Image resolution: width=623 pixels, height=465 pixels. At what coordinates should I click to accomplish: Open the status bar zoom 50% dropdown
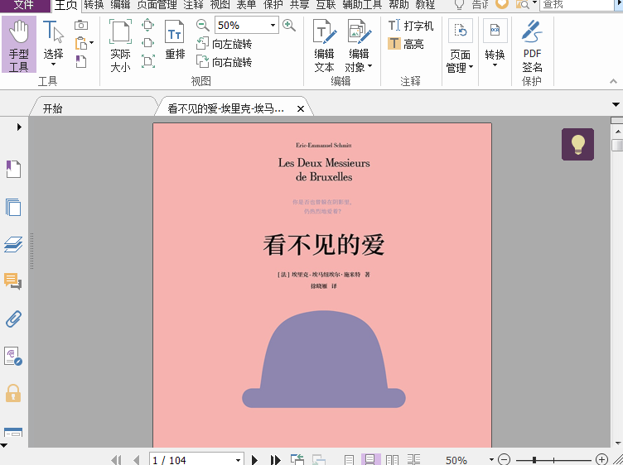(x=491, y=460)
